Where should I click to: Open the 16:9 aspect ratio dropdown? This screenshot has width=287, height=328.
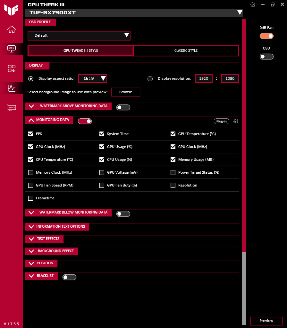(x=93, y=78)
